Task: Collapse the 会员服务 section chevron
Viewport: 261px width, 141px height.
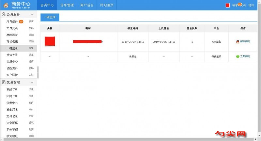Action: 32,15
